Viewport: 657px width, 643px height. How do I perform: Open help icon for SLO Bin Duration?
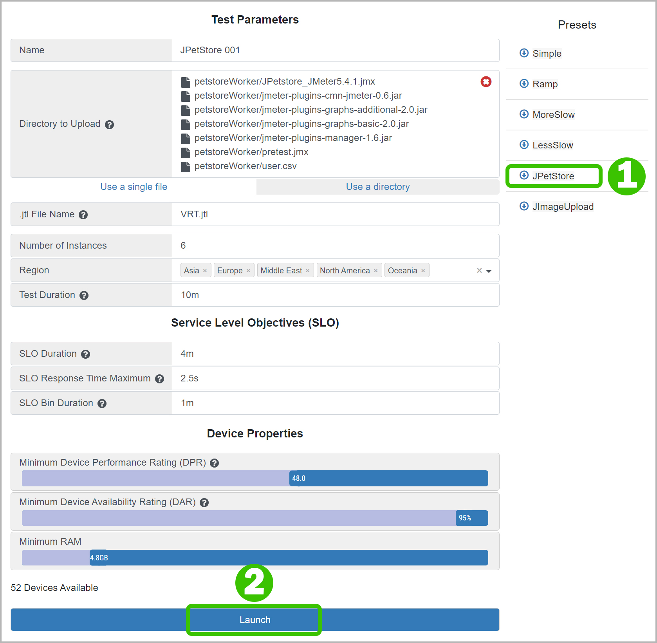point(102,403)
